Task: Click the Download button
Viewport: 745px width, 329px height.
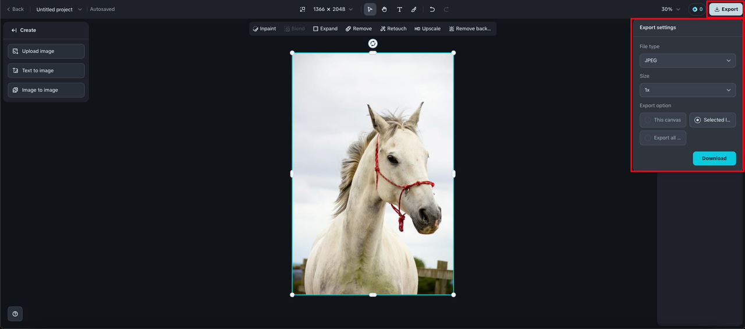Action: 714,158
